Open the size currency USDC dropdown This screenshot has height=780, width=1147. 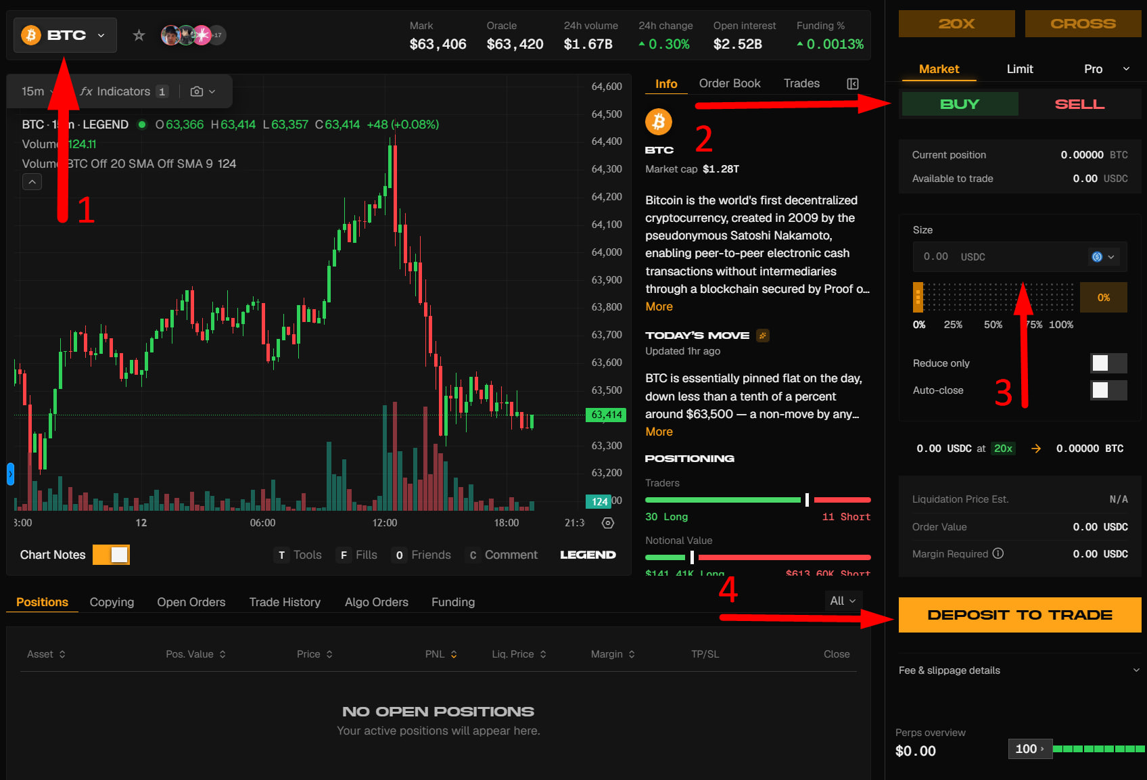pos(1103,257)
